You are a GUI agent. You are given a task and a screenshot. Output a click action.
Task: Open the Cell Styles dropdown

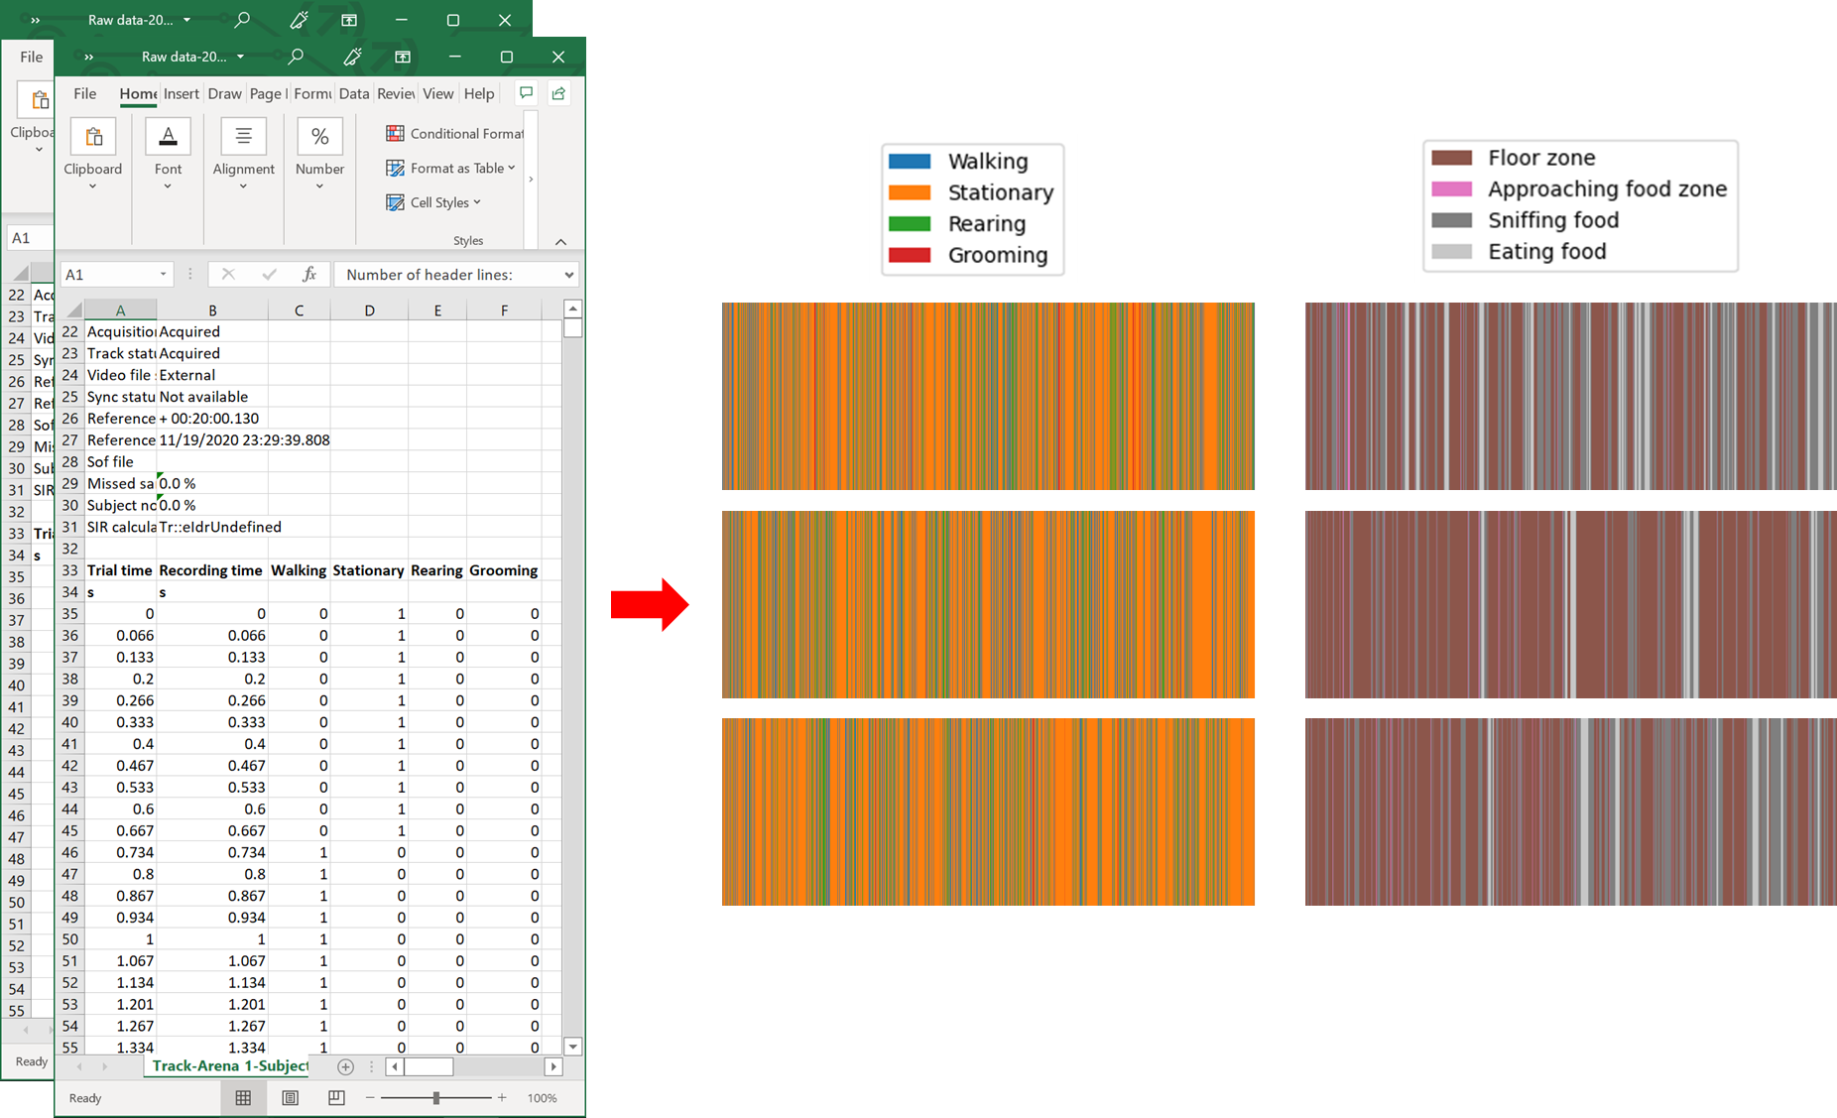click(433, 202)
